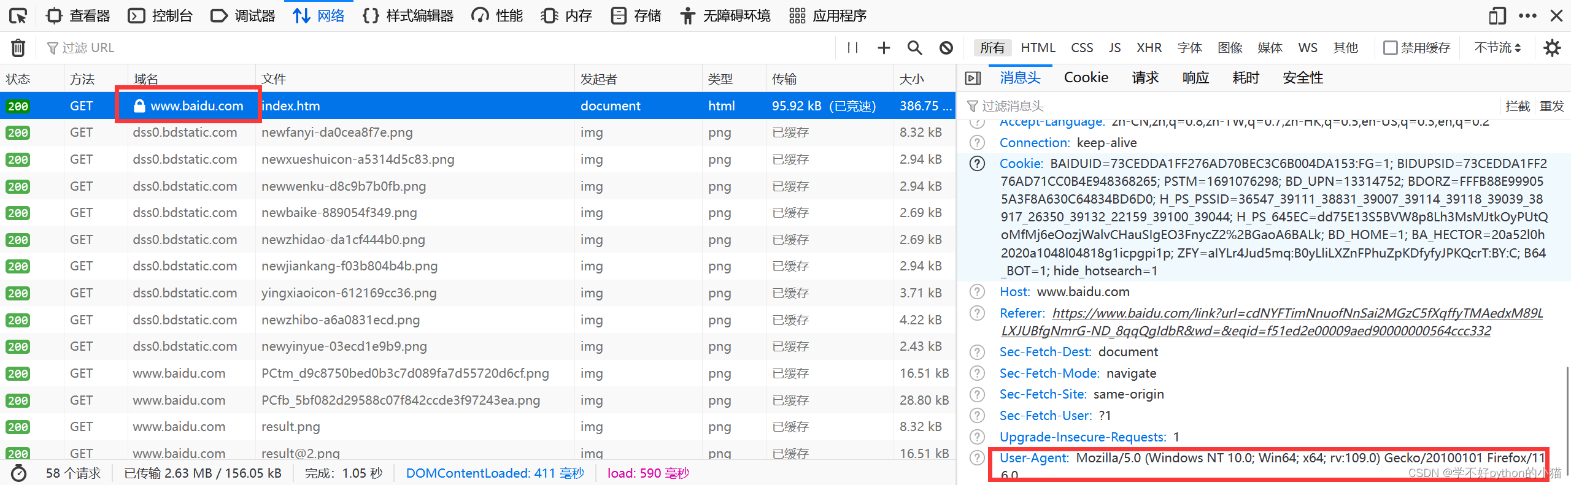Enable the 禁用缓存 checkbox
The height and width of the screenshot is (485, 1571).
click(x=1391, y=48)
